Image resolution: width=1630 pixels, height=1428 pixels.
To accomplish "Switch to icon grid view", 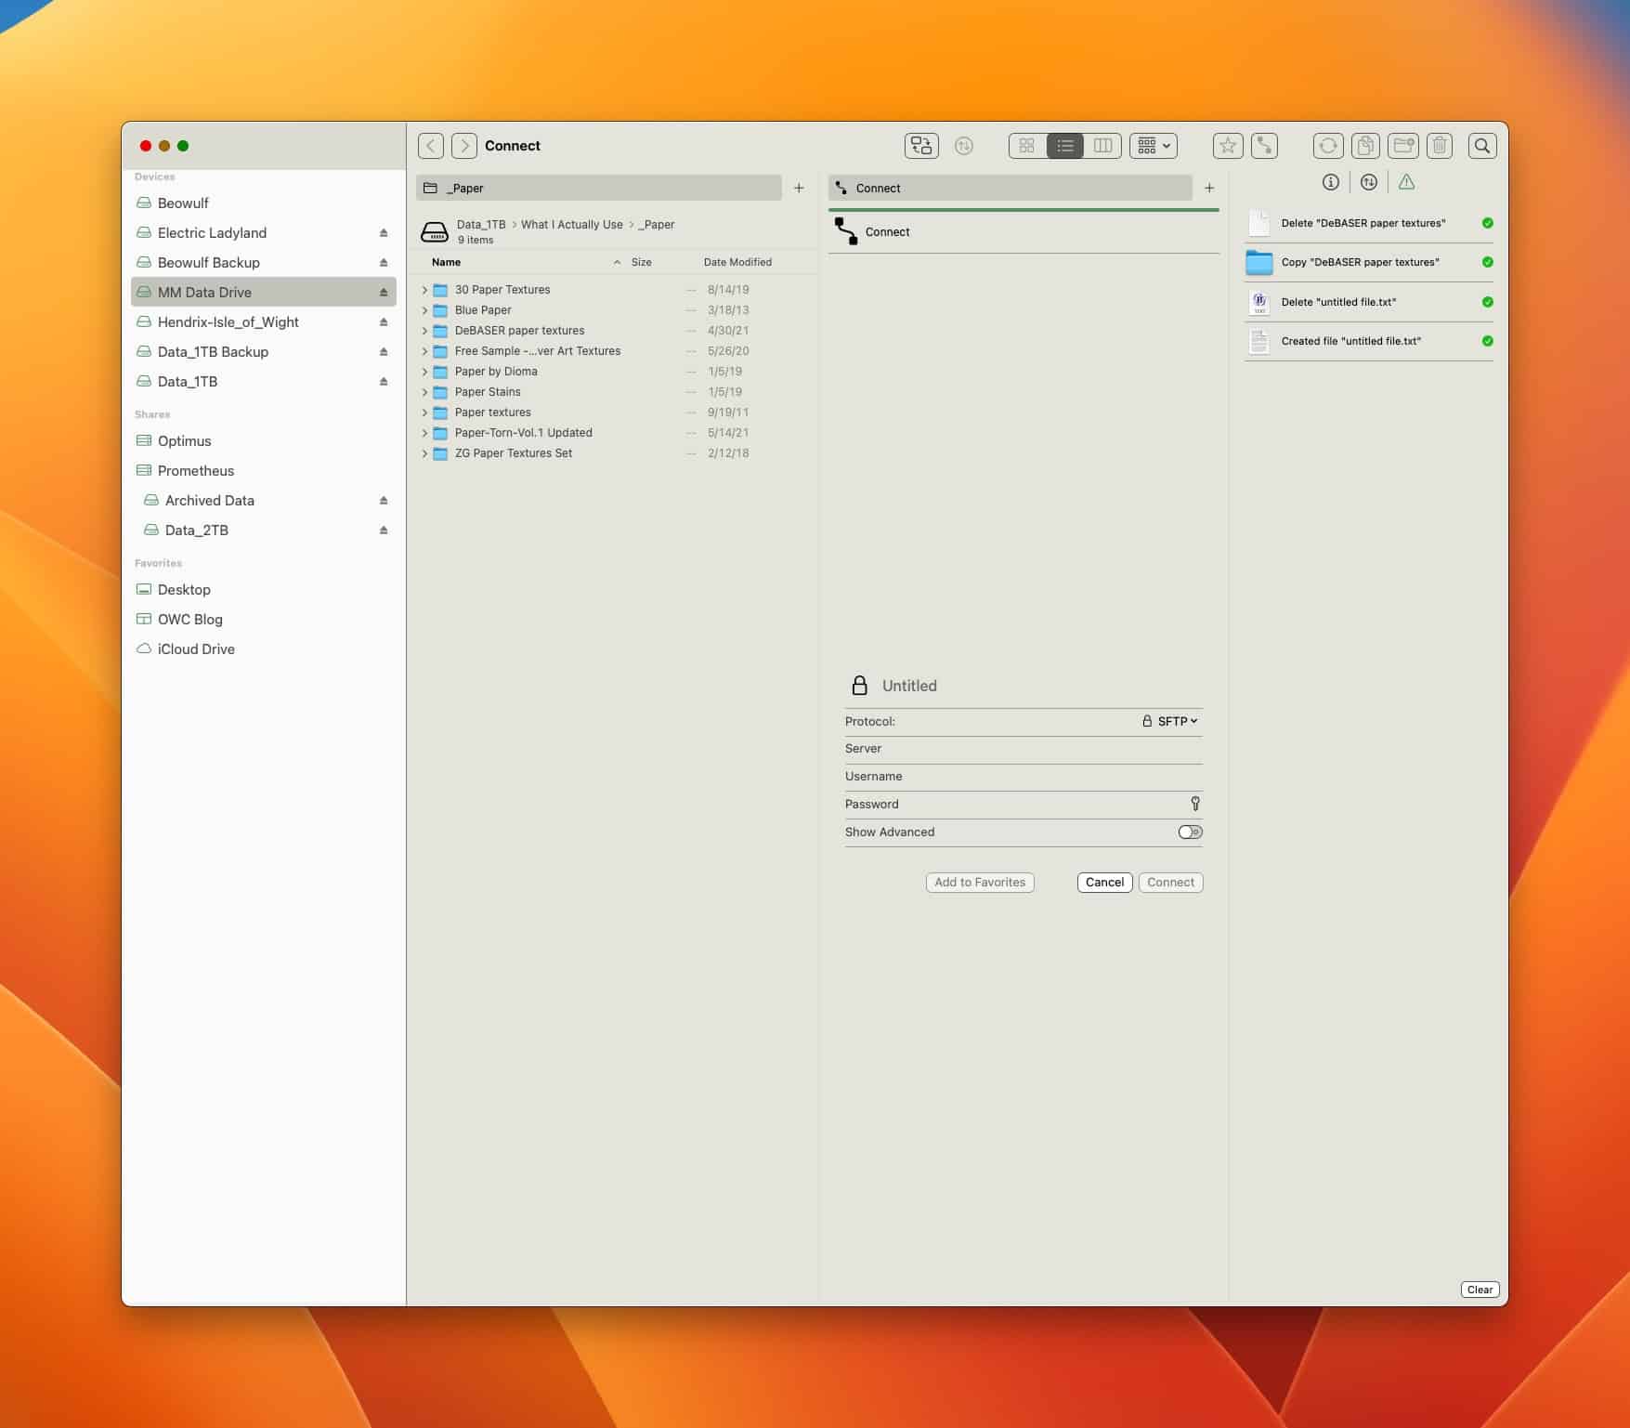I will 1026,146.
